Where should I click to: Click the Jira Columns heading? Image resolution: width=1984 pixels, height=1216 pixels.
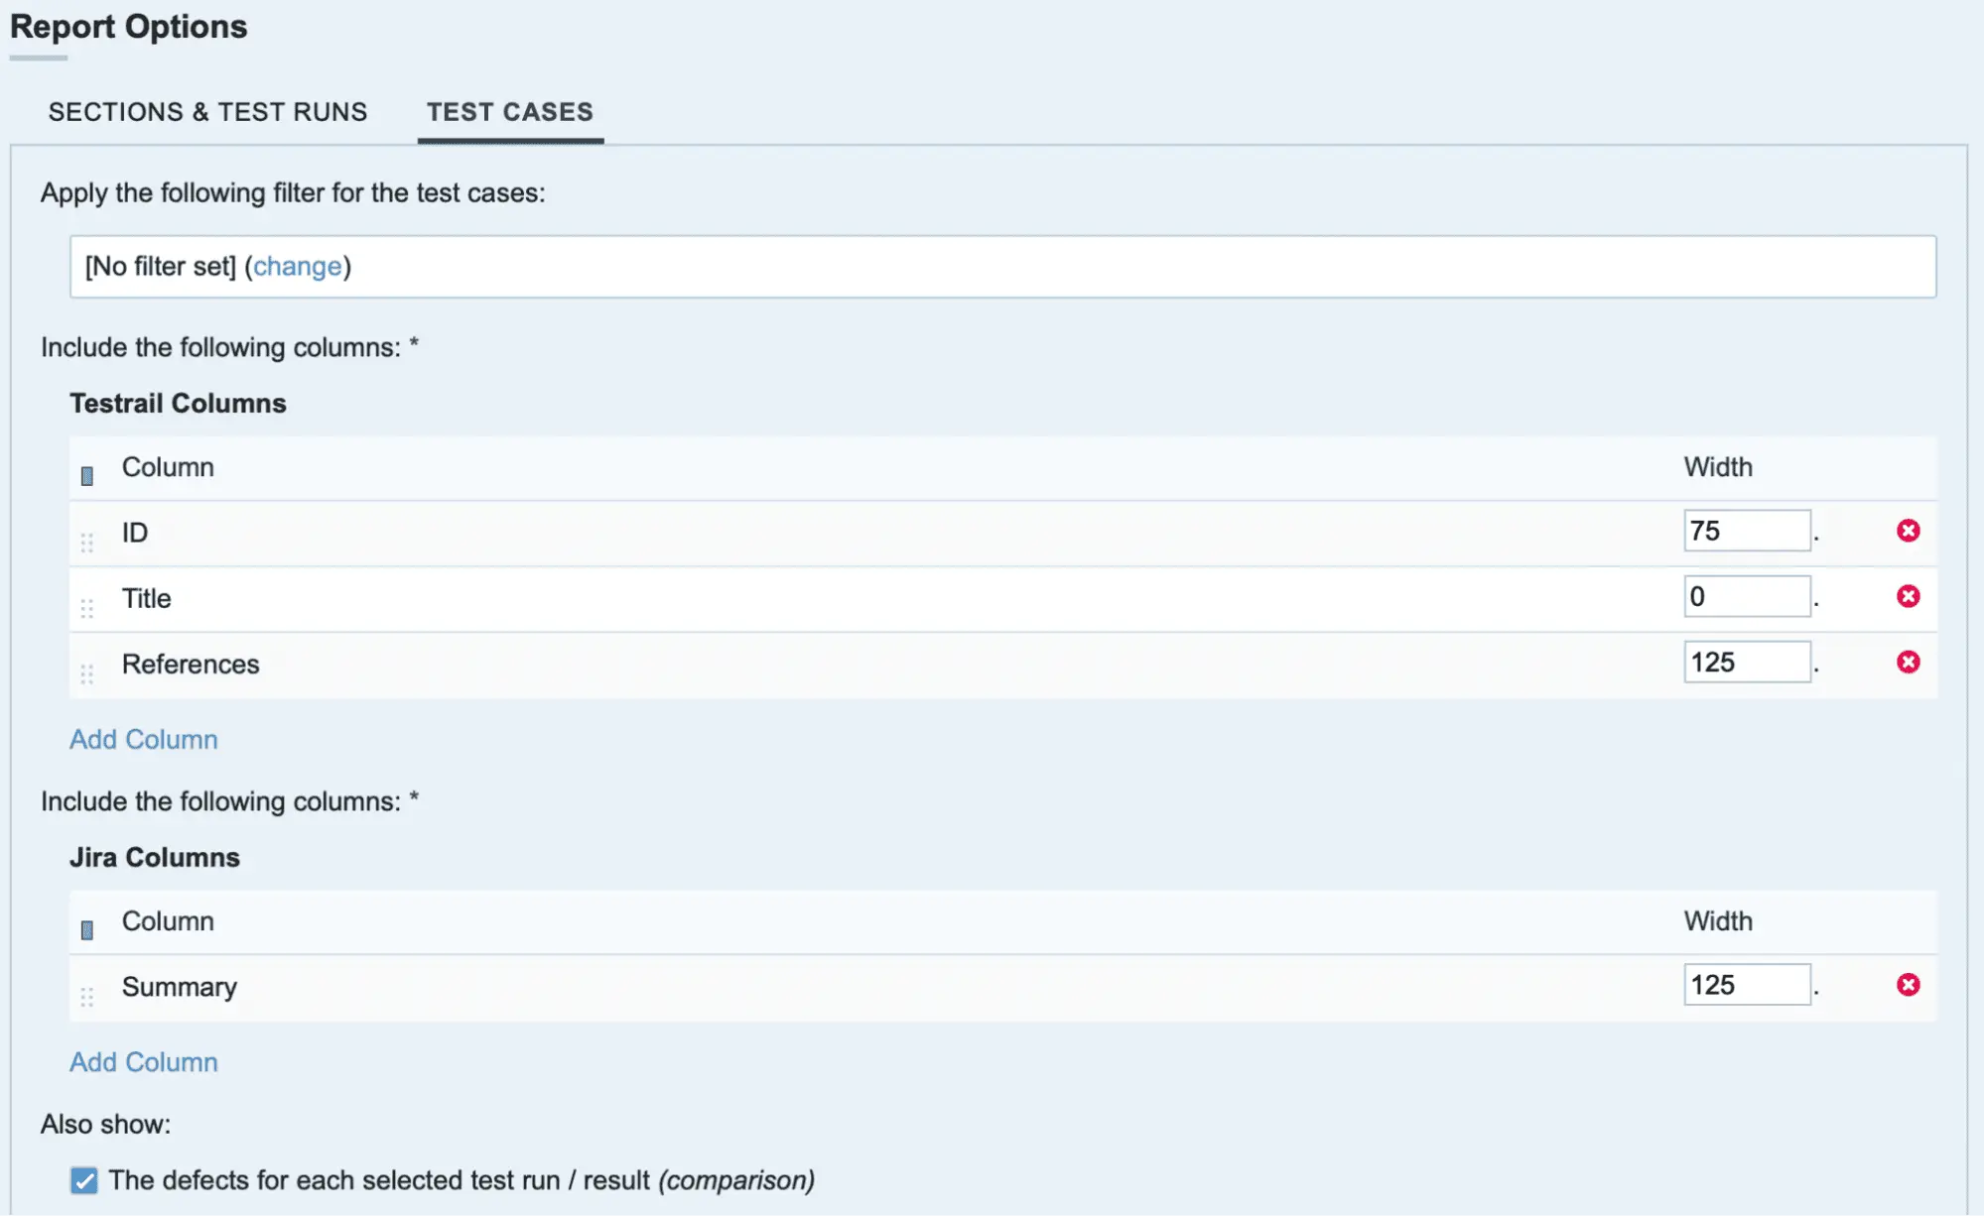pos(155,857)
